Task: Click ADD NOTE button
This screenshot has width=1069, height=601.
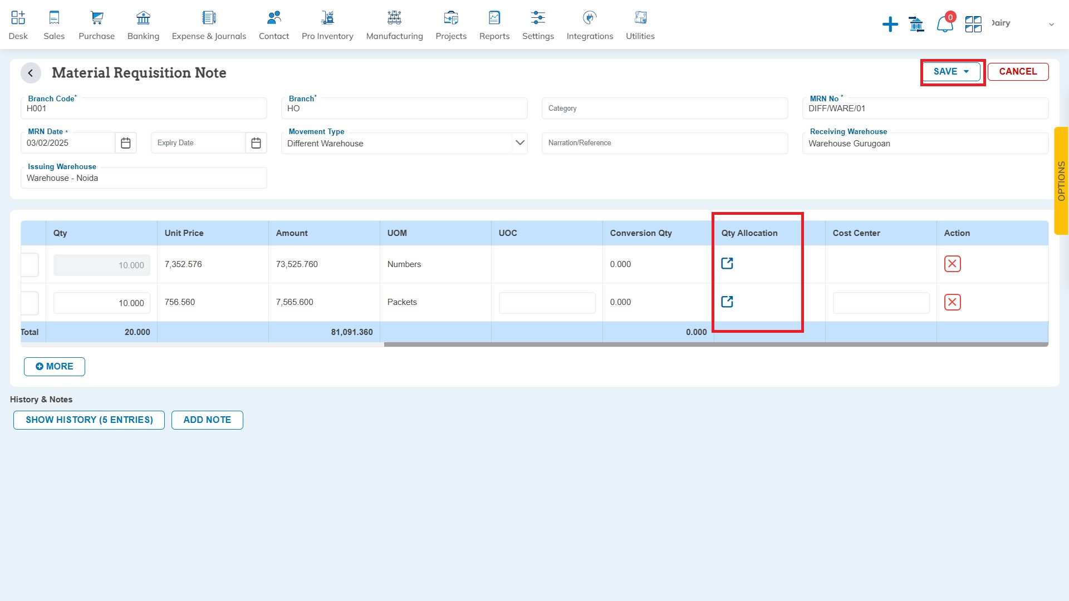Action: coord(207,420)
